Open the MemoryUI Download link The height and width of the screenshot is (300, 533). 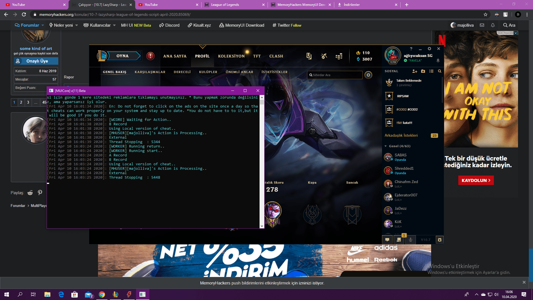242,25
